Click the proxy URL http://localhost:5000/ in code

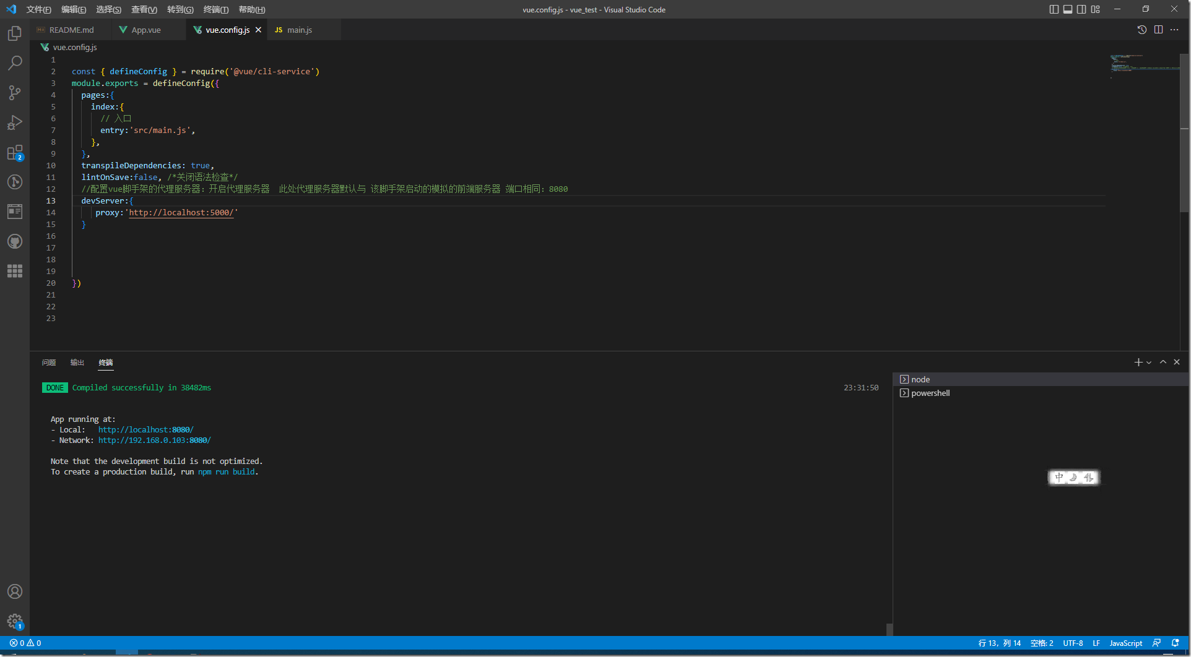point(181,212)
